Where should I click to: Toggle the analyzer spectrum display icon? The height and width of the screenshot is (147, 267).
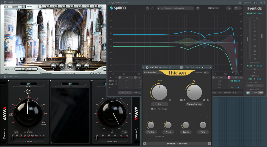click(x=248, y=93)
